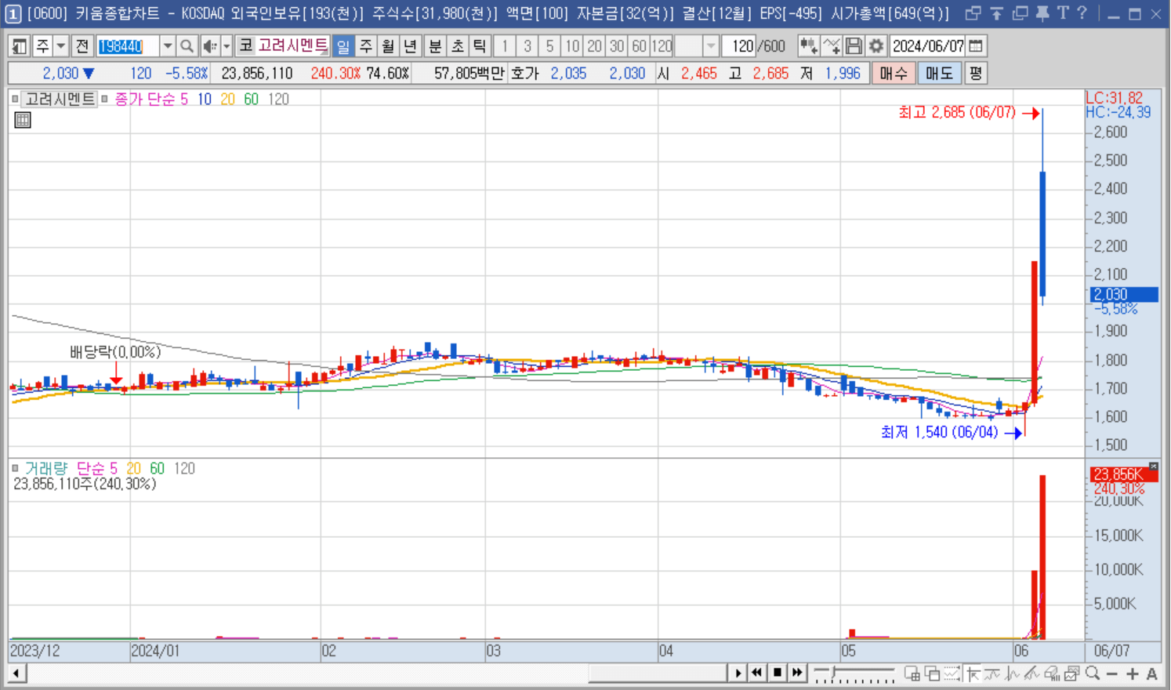
Task: Switch to 년 (yearly) chart period
Action: point(409,46)
